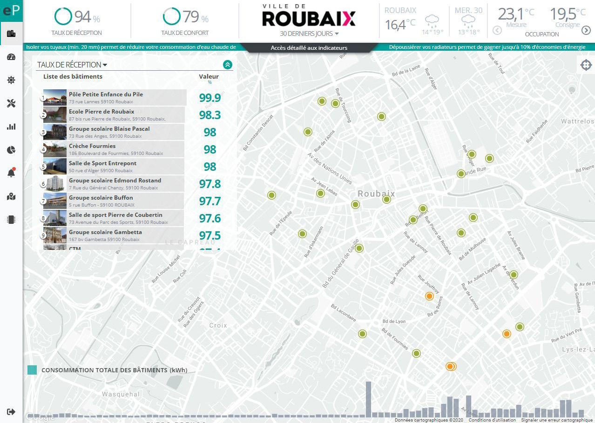The image size is (595, 423).
Task: Click the Google logo on the map
Action: click(x=41, y=417)
